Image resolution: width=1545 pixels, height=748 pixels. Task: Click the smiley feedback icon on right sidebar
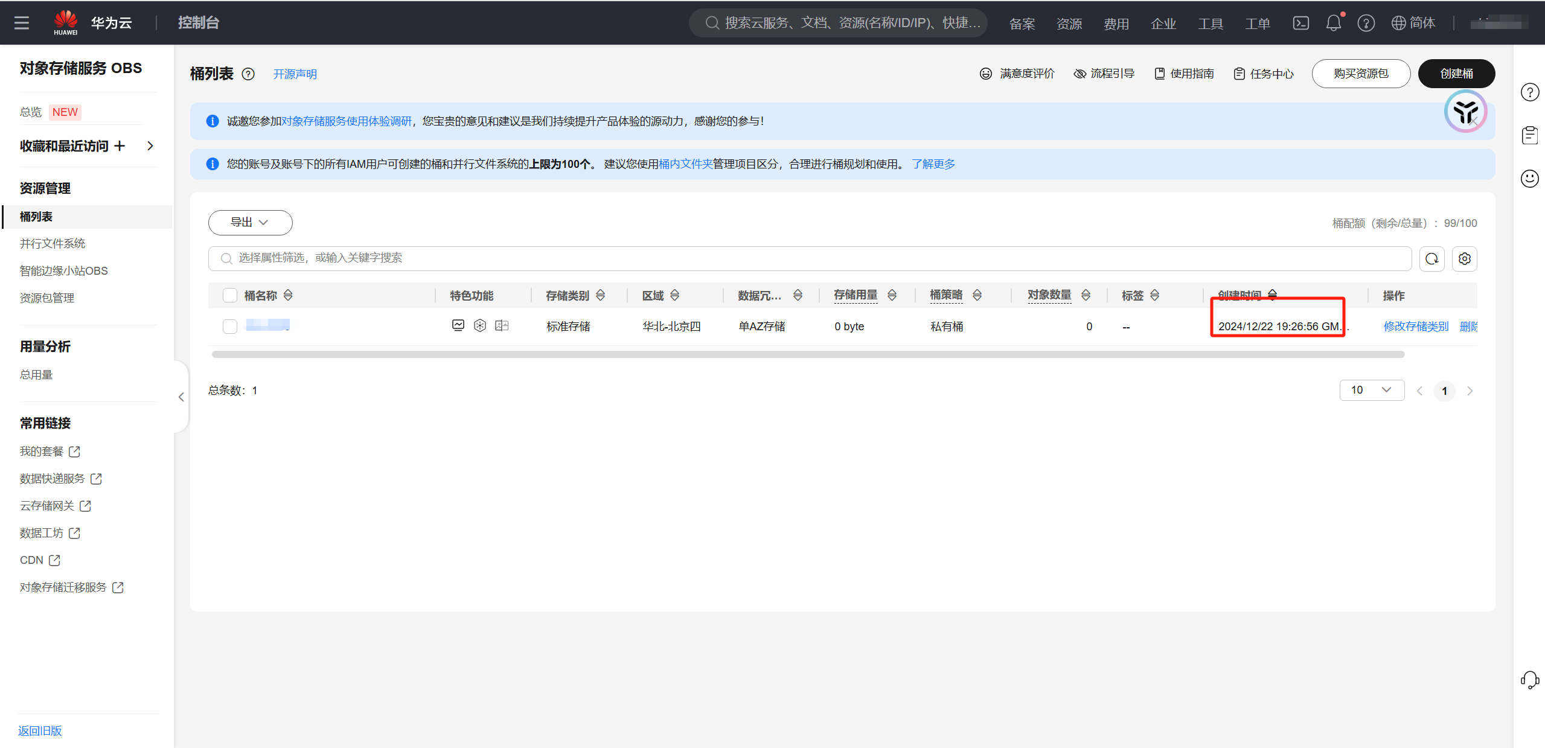click(1529, 179)
